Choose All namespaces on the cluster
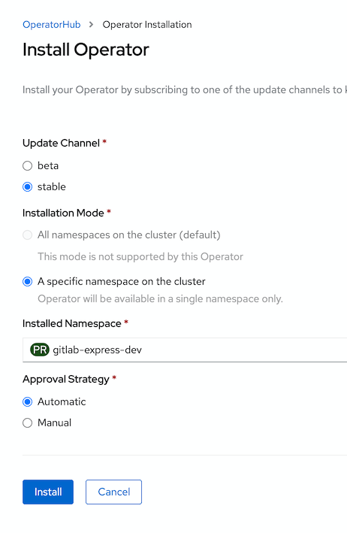This screenshot has height=533, width=347. pyautogui.click(x=28, y=235)
